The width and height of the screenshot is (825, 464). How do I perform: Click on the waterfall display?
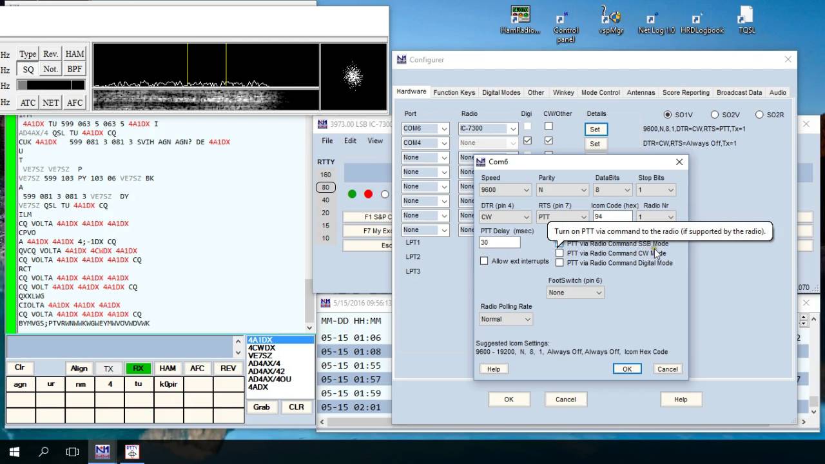206,99
